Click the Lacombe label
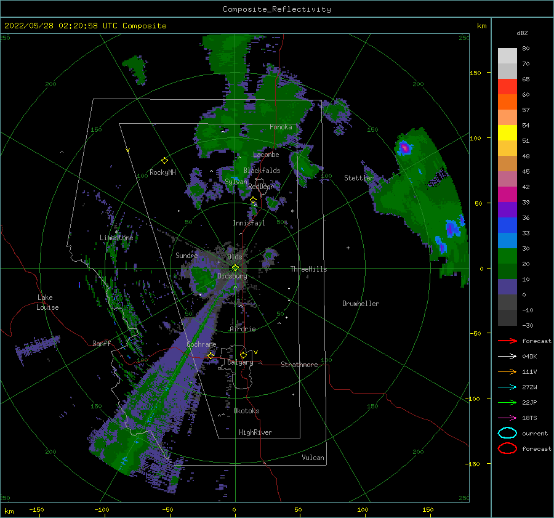Screen dimensions: 554x518 pyautogui.click(x=266, y=155)
